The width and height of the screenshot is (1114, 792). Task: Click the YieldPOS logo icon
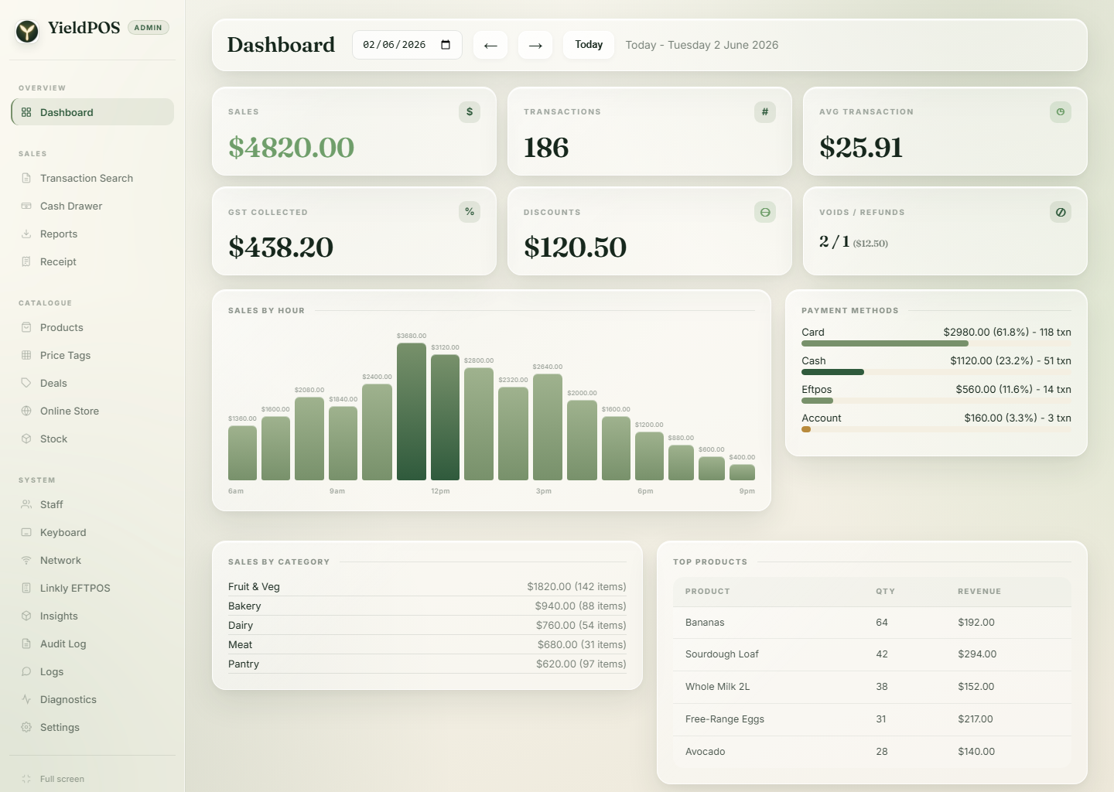(27, 31)
